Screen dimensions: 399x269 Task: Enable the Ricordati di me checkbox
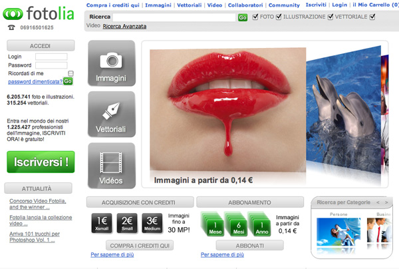[x=70, y=73]
